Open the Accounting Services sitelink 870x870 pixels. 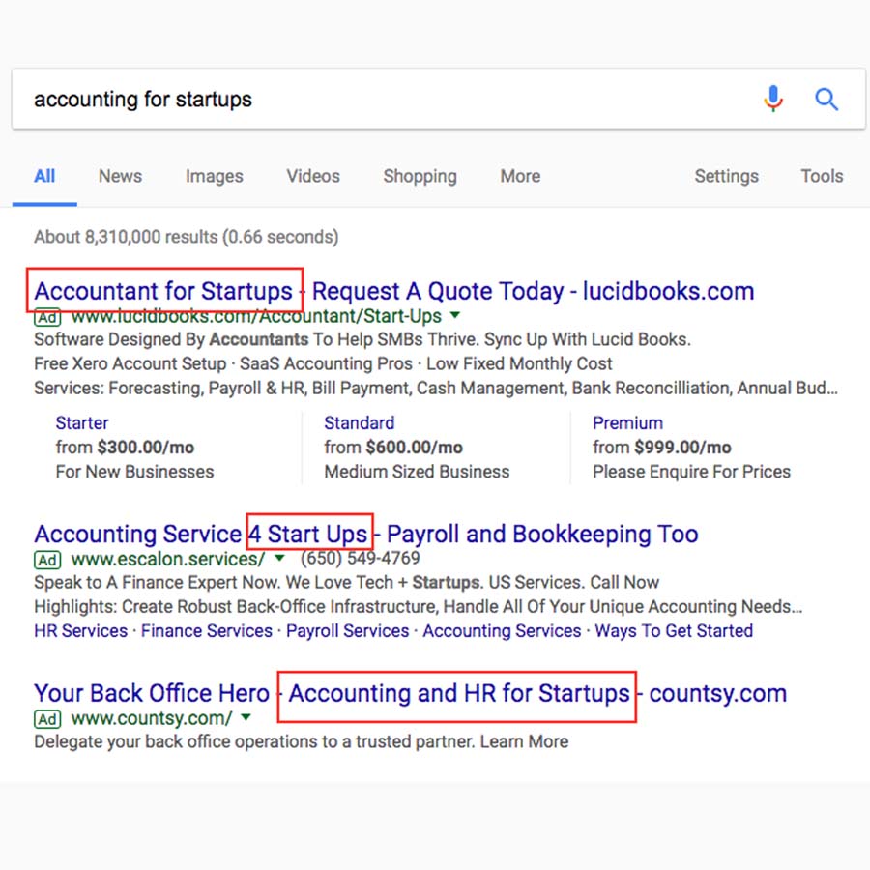pos(502,631)
